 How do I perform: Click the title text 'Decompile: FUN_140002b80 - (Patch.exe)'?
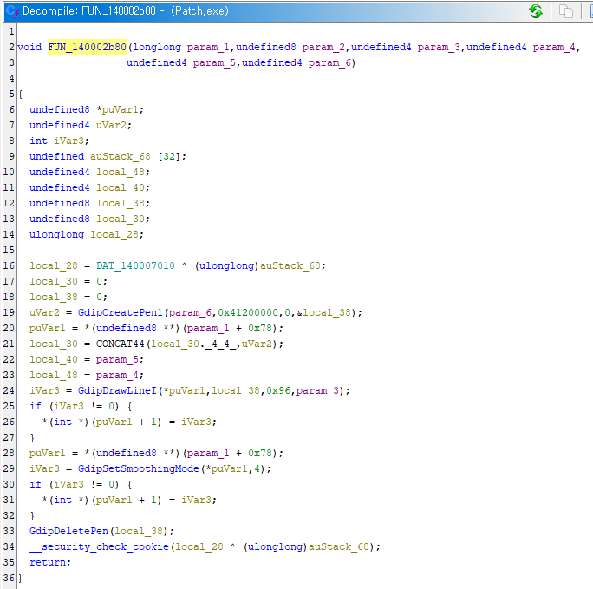click(125, 11)
